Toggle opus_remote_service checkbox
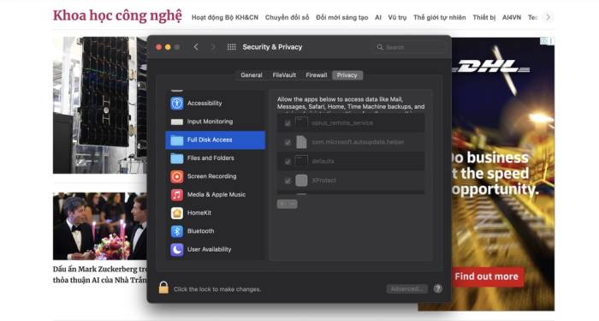The width and height of the screenshot is (599, 321). click(288, 123)
